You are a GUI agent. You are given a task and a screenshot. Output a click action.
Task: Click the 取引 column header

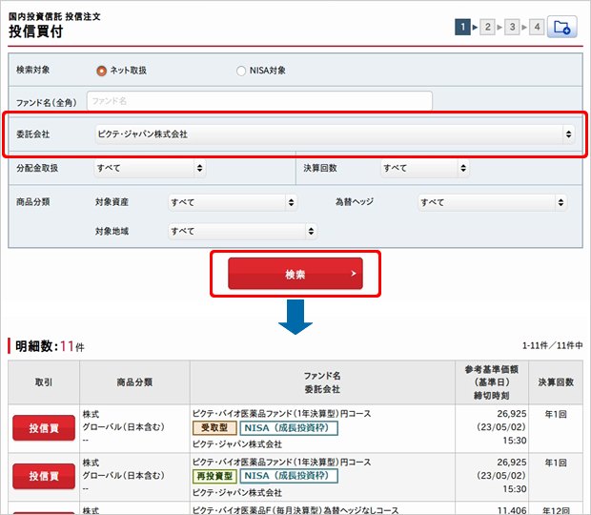pyautogui.click(x=44, y=382)
